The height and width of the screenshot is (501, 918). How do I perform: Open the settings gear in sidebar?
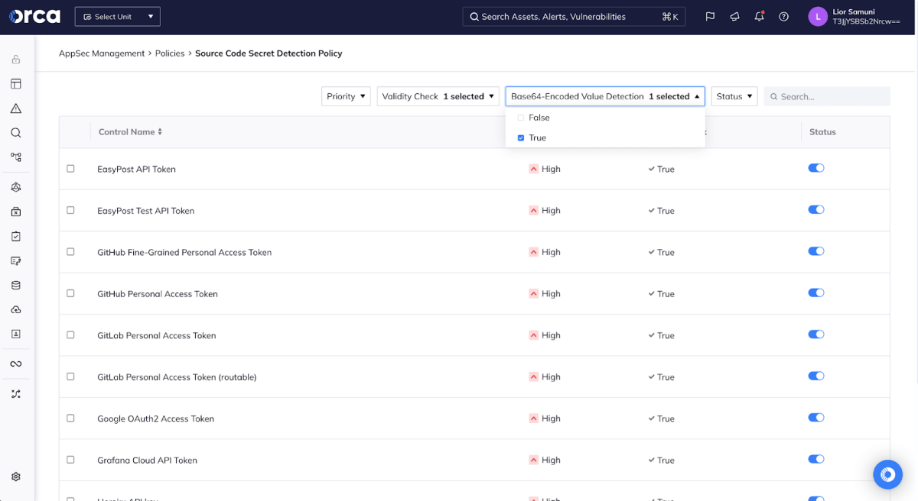[x=16, y=477]
